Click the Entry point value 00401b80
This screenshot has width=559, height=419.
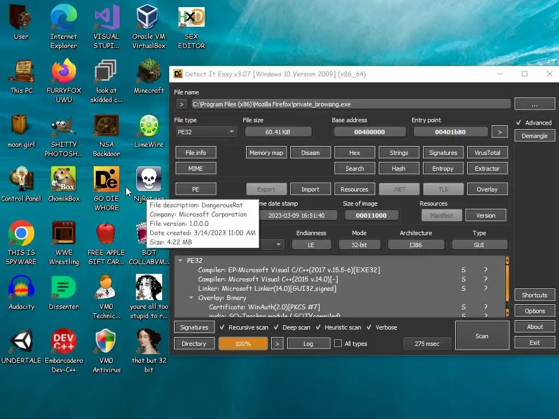(450, 132)
